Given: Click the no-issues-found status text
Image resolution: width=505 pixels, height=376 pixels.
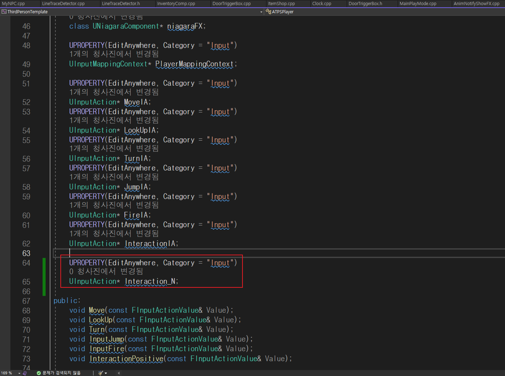Looking at the screenshot, I should (x=61, y=373).
